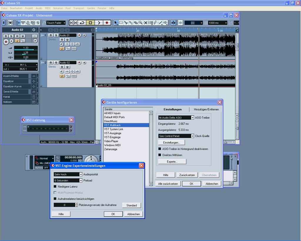Viewport: 301px width, 241px height.
Task: Click the Standard button in expert settings
Action: click(x=131, y=205)
